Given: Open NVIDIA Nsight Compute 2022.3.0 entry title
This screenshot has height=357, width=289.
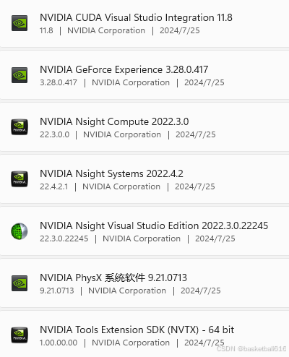Looking at the screenshot, I should [114, 121].
